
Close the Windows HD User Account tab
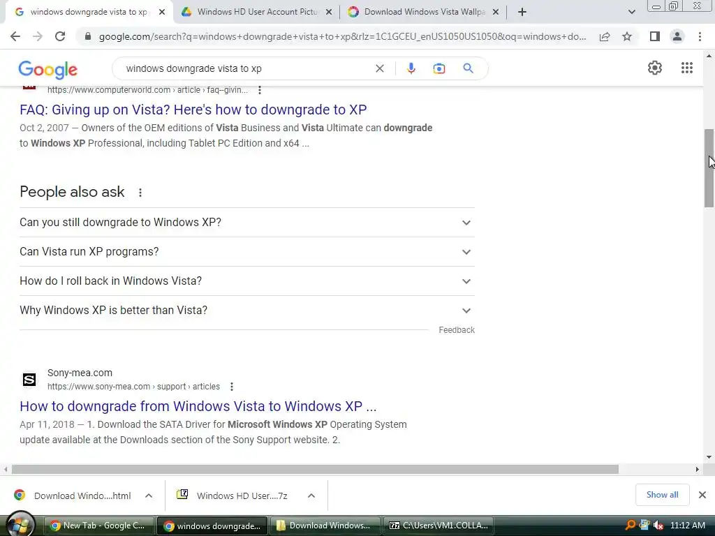tap(329, 12)
